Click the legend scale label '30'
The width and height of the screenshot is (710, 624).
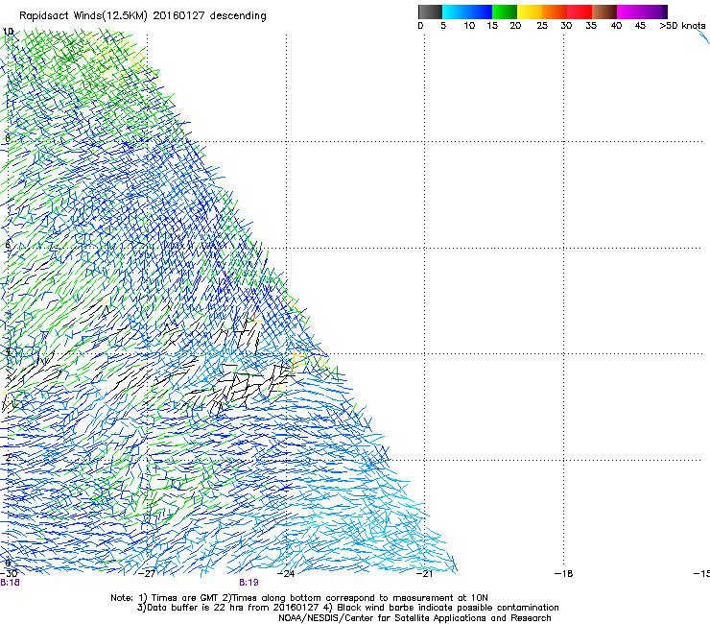click(x=566, y=26)
